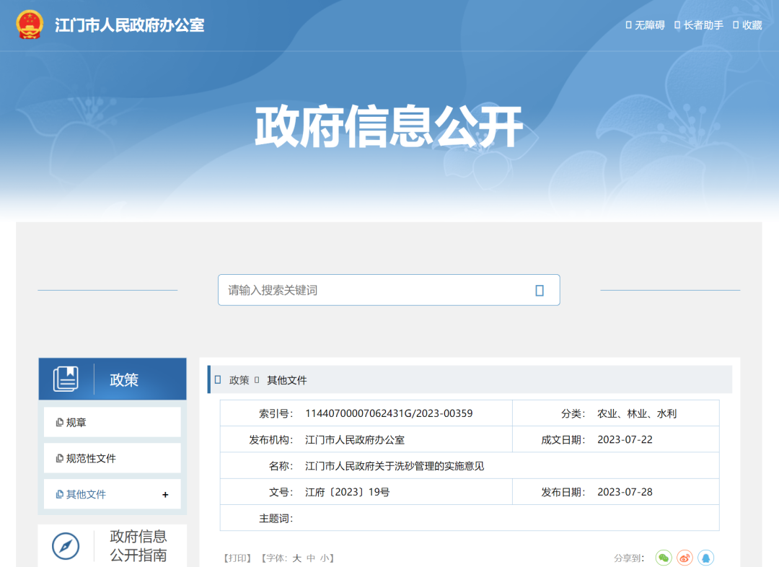This screenshot has width=779, height=567.
Task: Share to QQ via blue icon
Action: coord(706,558)
